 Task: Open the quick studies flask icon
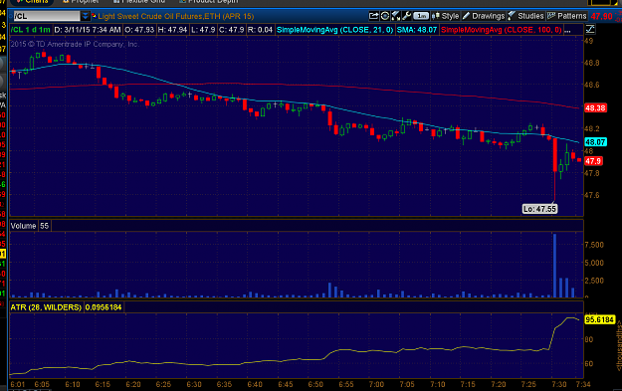(395, 16)
